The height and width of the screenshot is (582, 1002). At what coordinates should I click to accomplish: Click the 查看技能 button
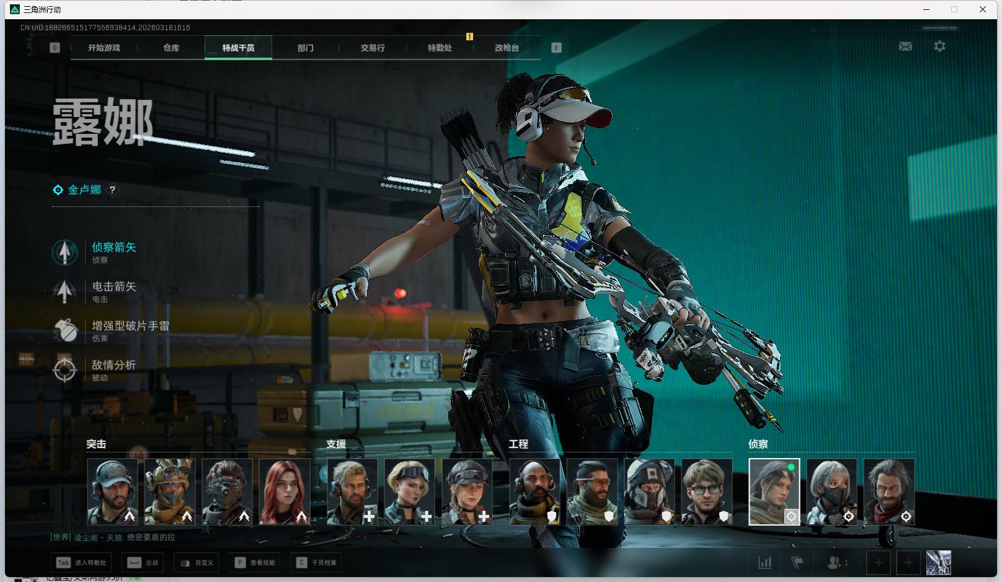pyautogui.click(x=255, y=563)
